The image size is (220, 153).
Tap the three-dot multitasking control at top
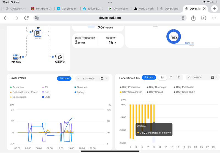pos(110,2)
